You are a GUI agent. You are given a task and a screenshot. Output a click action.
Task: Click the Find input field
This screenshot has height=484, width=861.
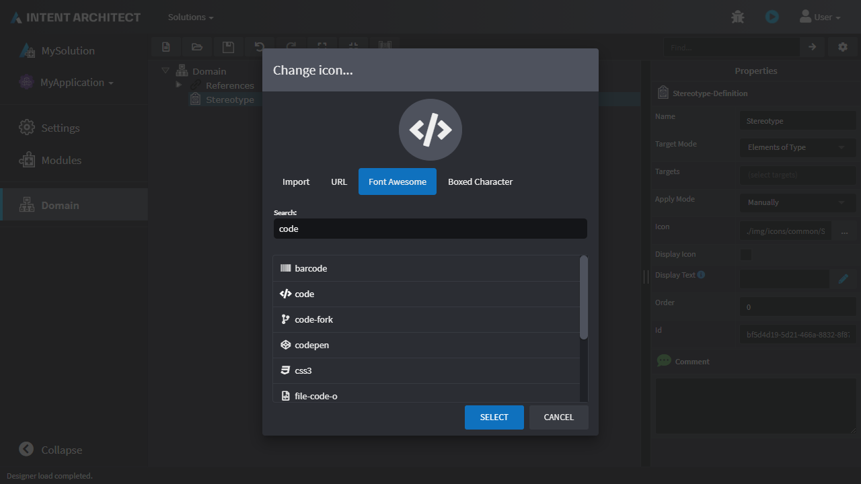[731, 47]
